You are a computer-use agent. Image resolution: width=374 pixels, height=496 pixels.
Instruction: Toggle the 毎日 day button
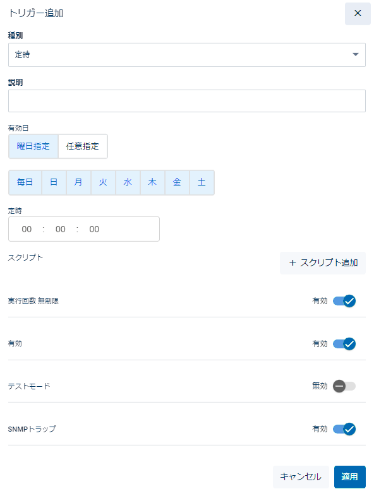tap(25, 182)
